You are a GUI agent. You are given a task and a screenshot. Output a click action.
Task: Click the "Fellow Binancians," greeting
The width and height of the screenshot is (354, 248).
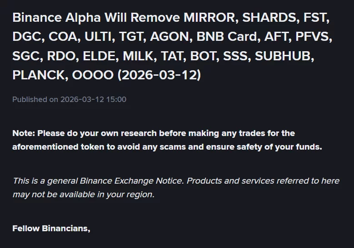[x=51, y=229]
